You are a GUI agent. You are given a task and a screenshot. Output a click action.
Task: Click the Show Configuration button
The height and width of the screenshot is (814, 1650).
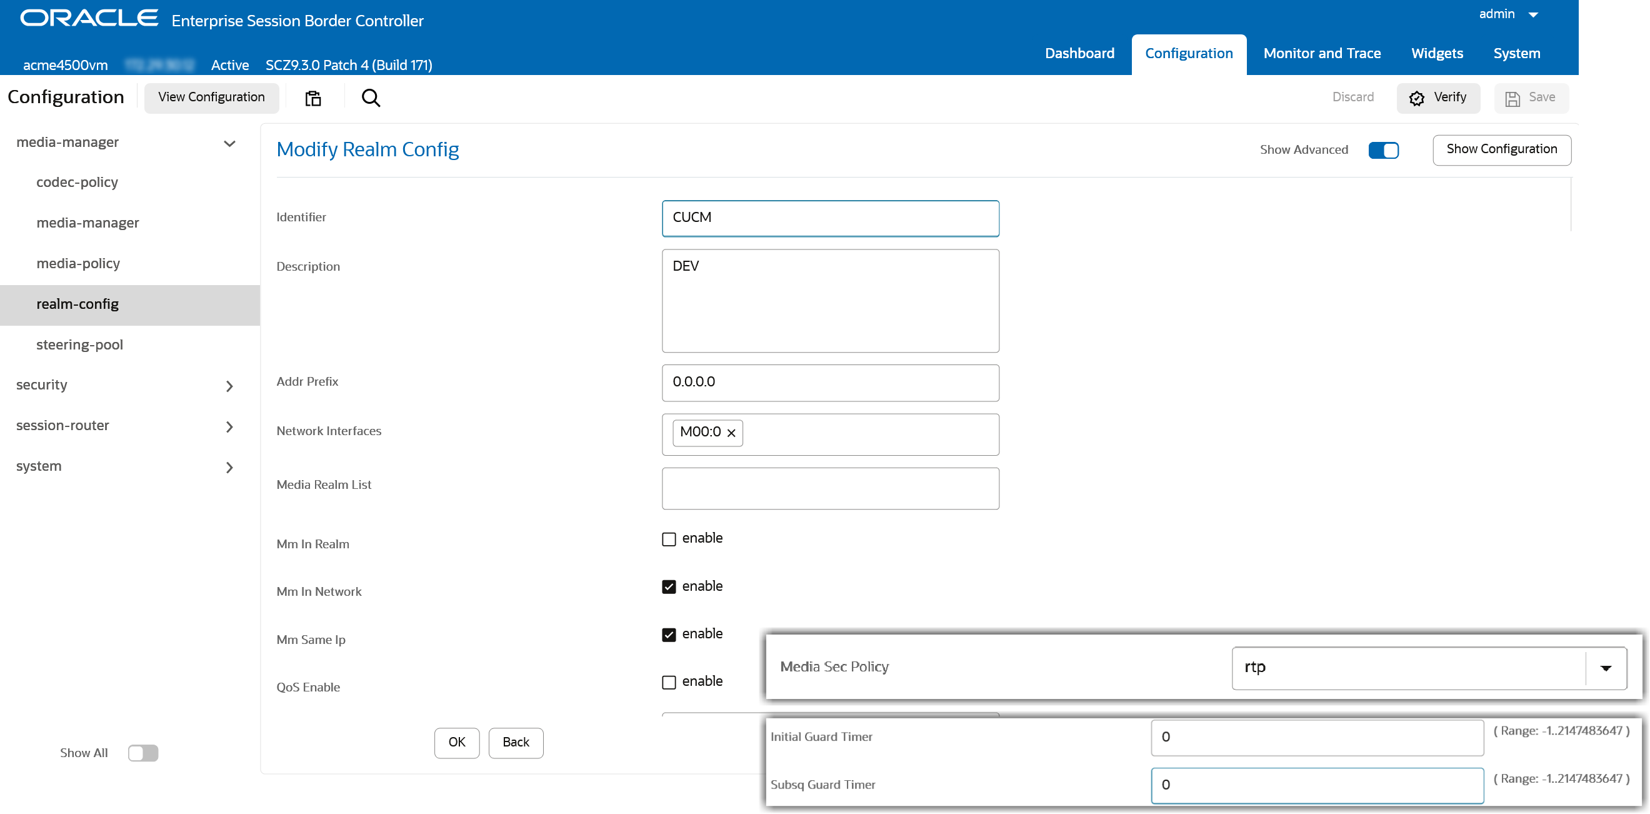1501,149
